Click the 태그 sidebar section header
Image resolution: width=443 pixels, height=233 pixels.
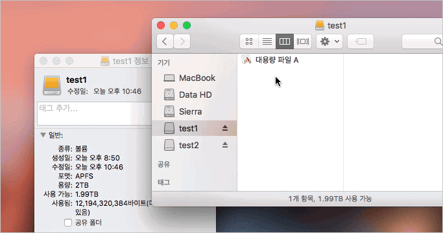[x=164, y=183]
